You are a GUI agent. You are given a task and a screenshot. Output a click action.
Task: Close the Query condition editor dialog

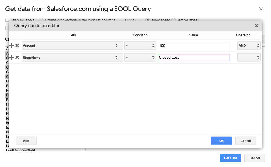[x=257, y=26]
